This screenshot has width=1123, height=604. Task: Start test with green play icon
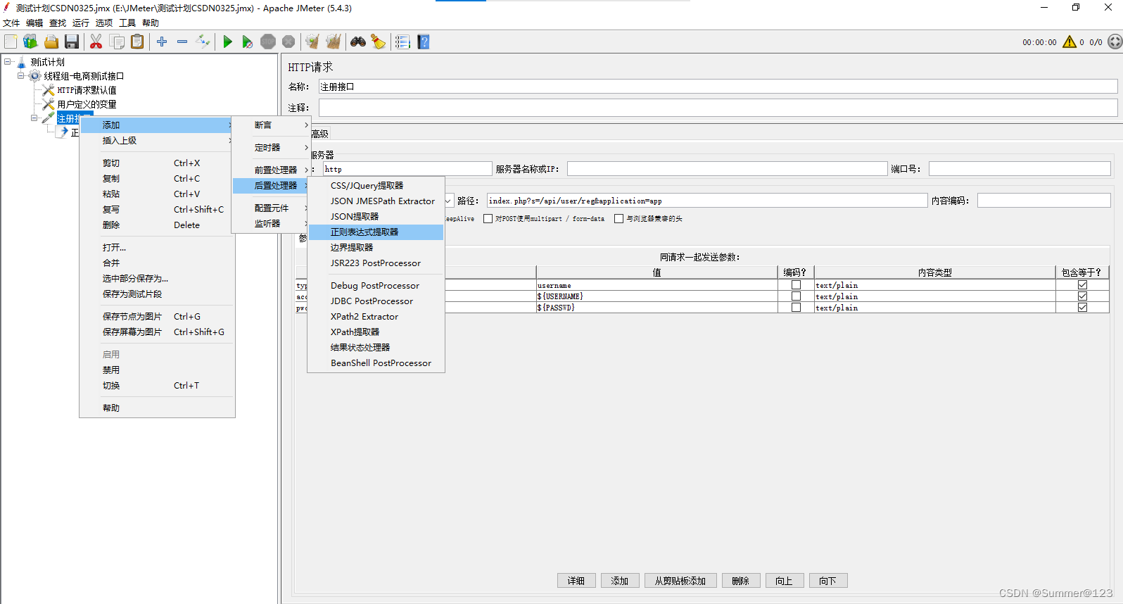(227, 42)
